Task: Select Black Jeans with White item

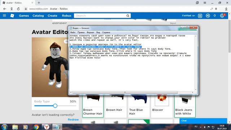Action: tap(185, 107)
